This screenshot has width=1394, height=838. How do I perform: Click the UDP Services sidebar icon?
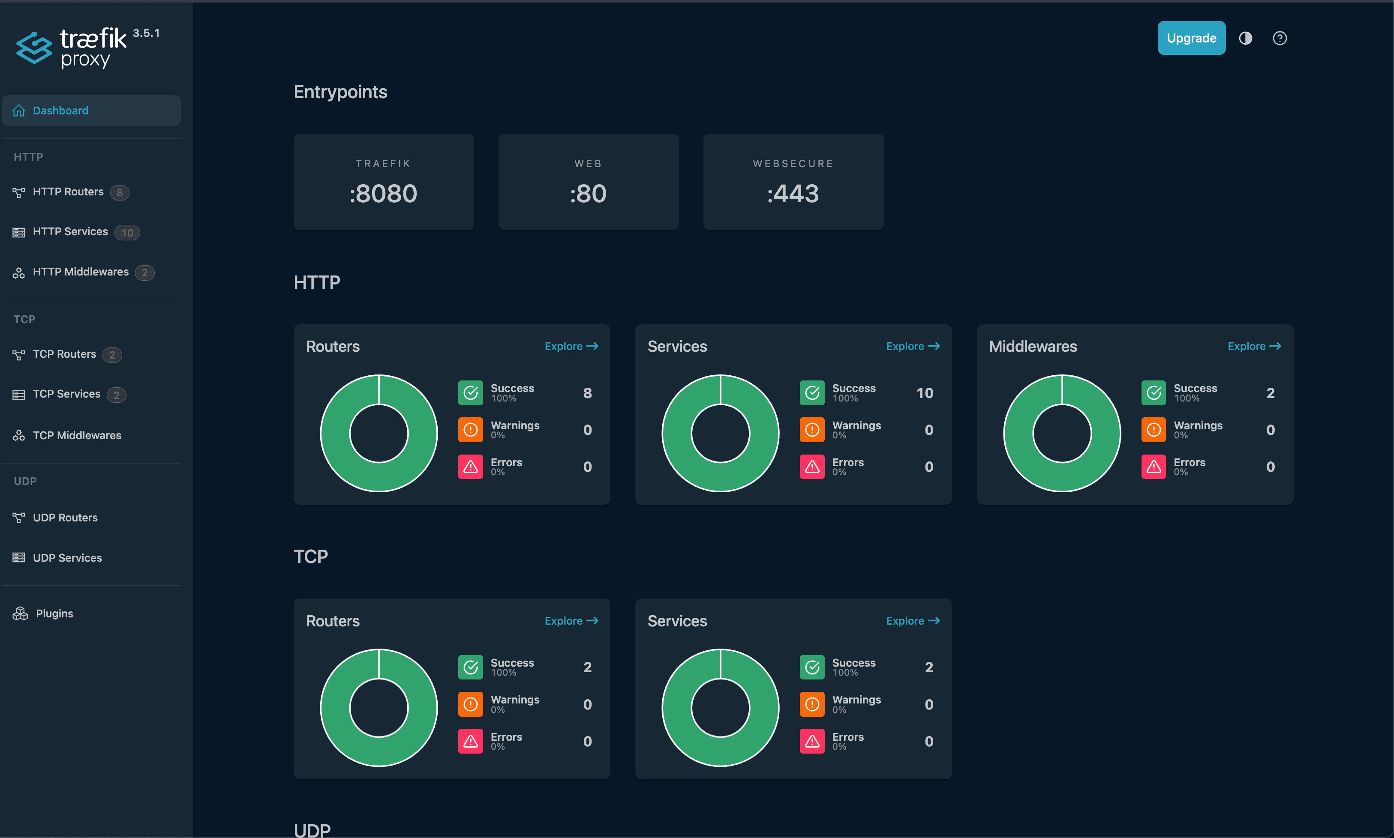18,558
